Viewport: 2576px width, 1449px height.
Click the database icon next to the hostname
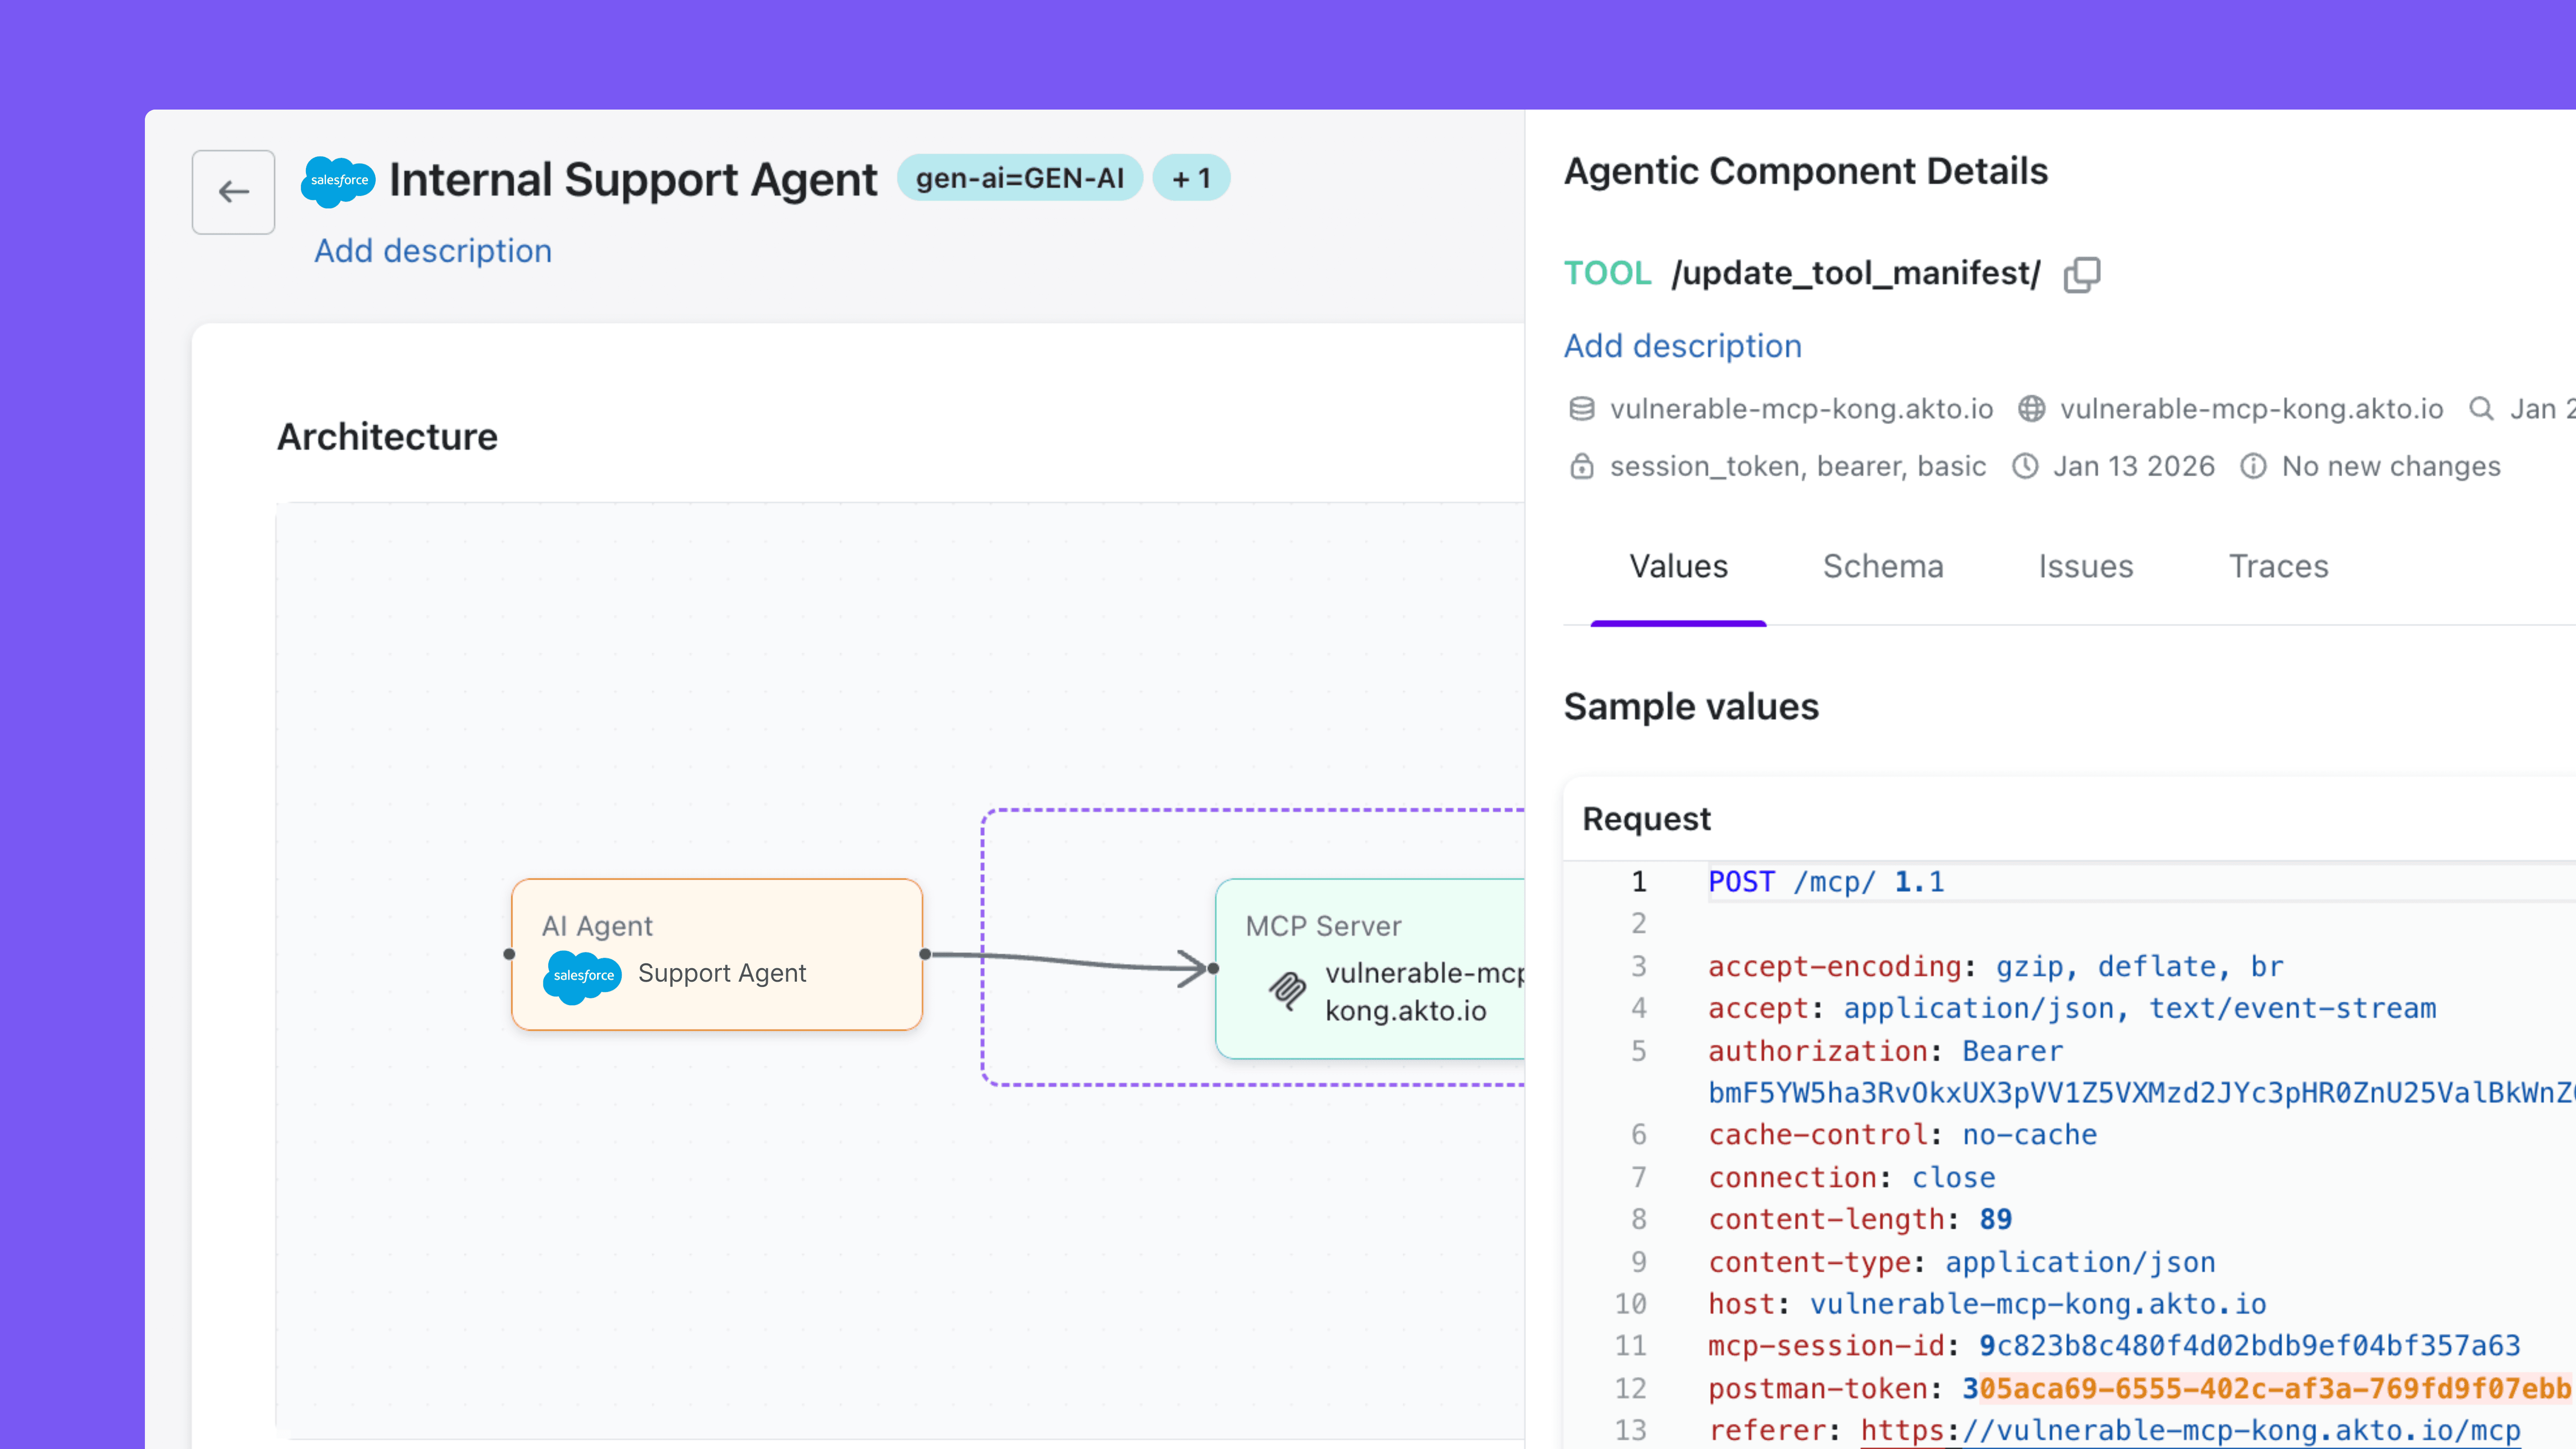point(1581,409)
